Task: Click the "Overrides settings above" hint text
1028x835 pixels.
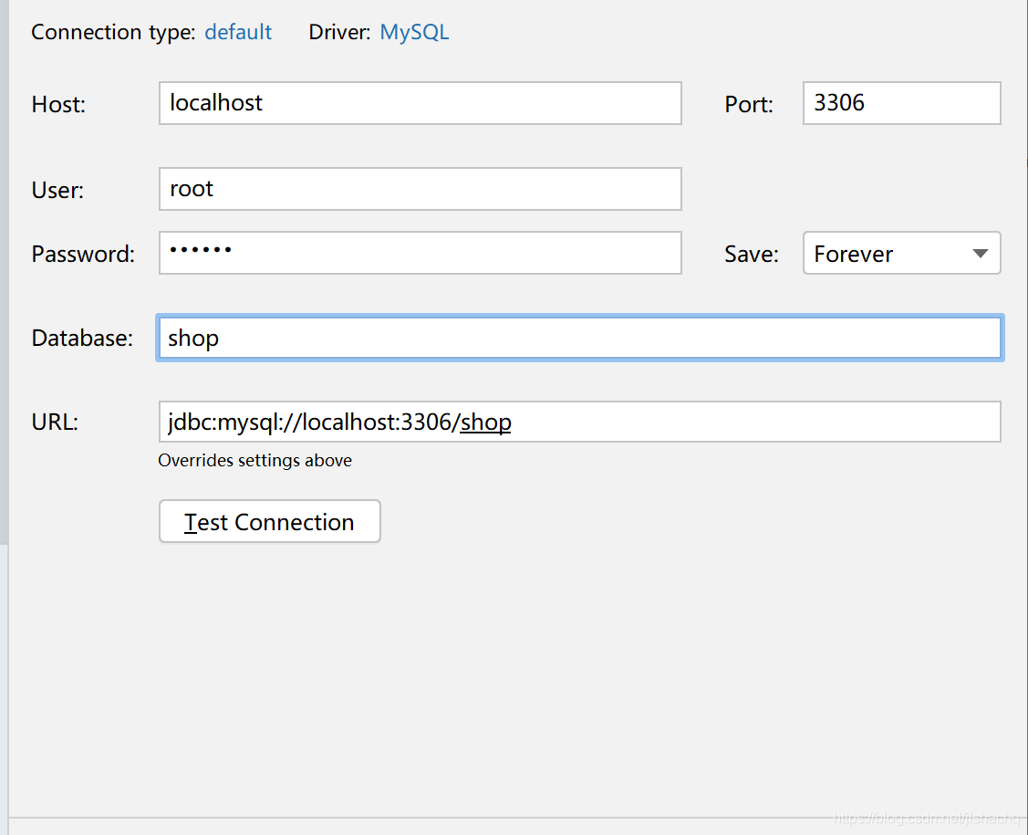Action: tap(254, 461)
